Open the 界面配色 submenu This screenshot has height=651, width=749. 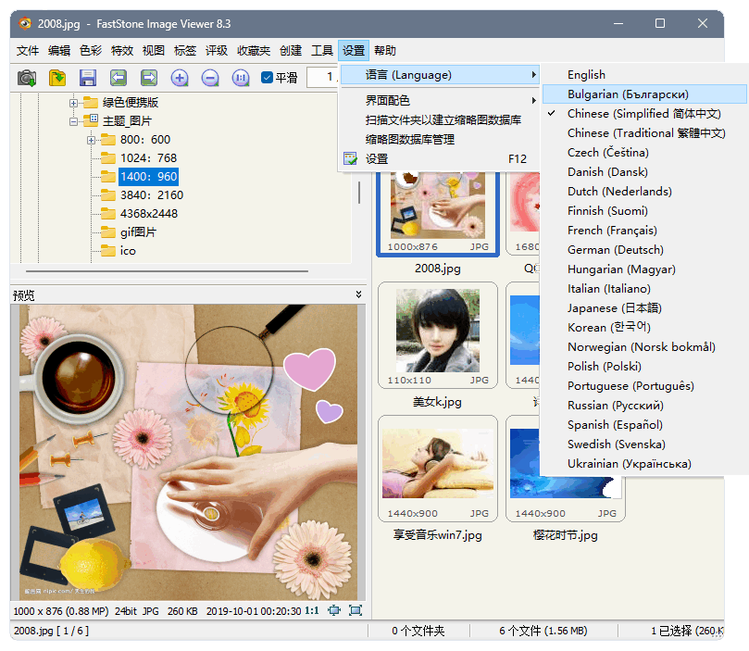coord(387,100)
